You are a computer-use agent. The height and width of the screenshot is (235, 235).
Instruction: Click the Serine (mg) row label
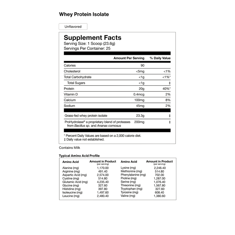128,182
